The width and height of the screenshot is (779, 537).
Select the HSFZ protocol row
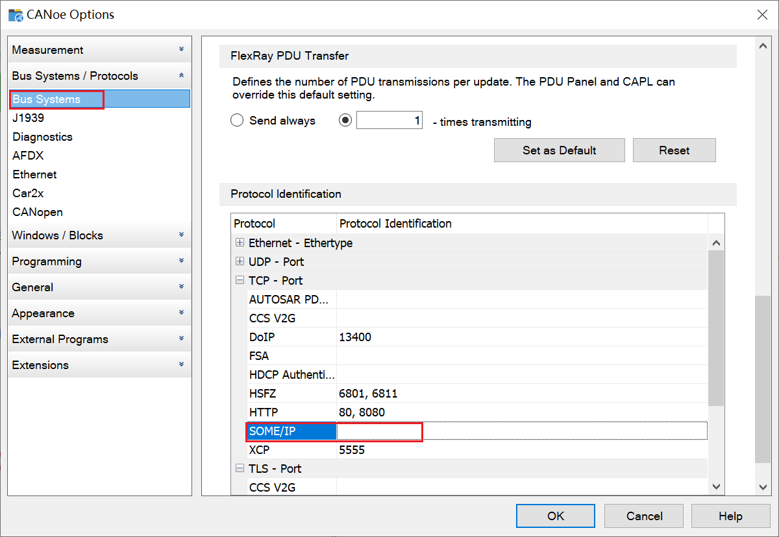click(x=291, y=393)
